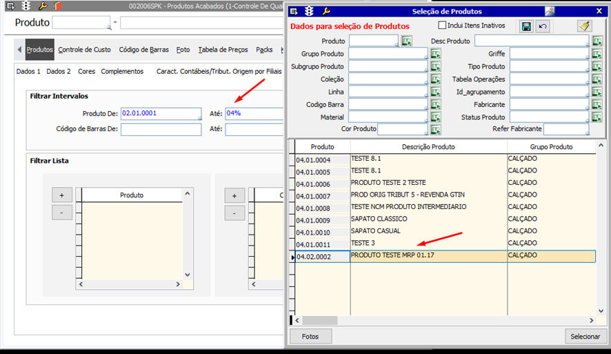Click the results grid horizontal scroll right arrow
This screenshot has height=354, width=611.
[592, 320]
